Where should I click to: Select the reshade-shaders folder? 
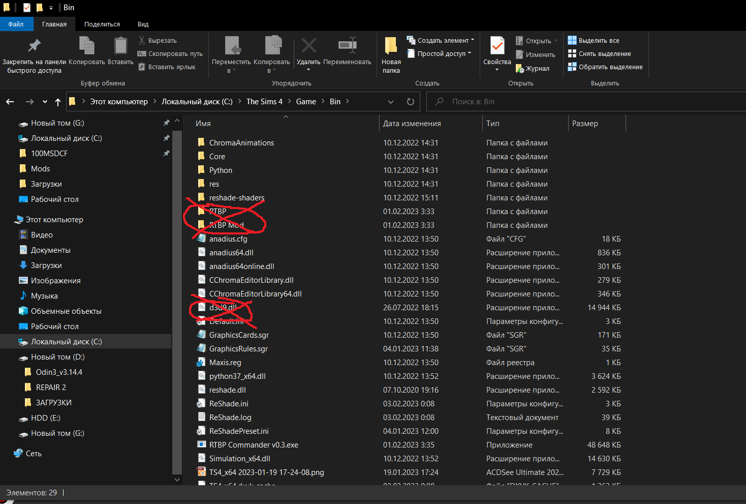pos(237,198)
